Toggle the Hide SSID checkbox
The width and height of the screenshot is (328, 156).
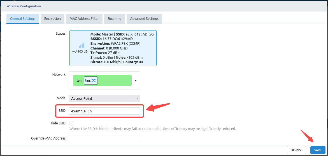pos(72,123)
